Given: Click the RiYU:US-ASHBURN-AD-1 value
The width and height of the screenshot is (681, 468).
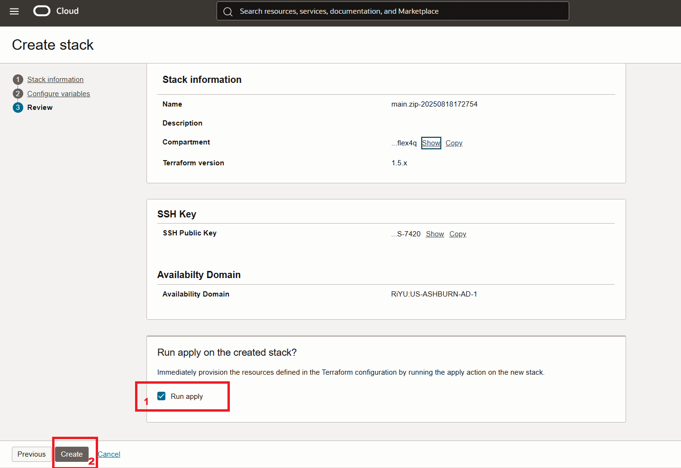Looking at the screenshot, I should tap(434, 294).
